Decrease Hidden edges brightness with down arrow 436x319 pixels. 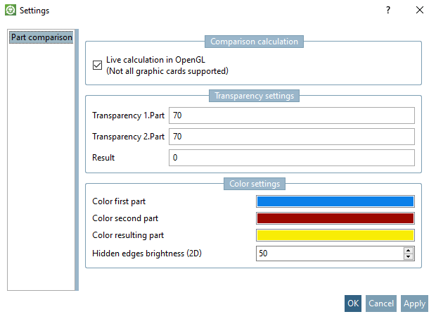409,256
